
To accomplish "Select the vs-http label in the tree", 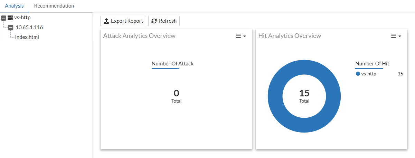I will coord(22,18).
